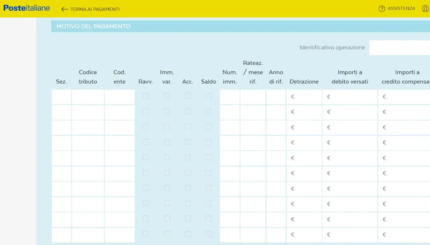Click the Identificativo operazione label

(332, 47)
